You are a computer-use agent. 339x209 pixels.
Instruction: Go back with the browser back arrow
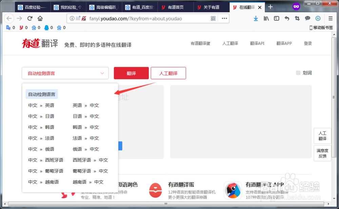point(9,19)
